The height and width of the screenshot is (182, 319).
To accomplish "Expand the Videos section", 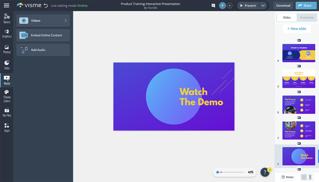I will 43,21.
